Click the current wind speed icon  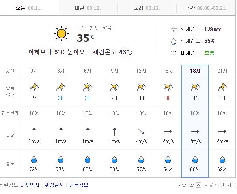(x=174, y=29)
